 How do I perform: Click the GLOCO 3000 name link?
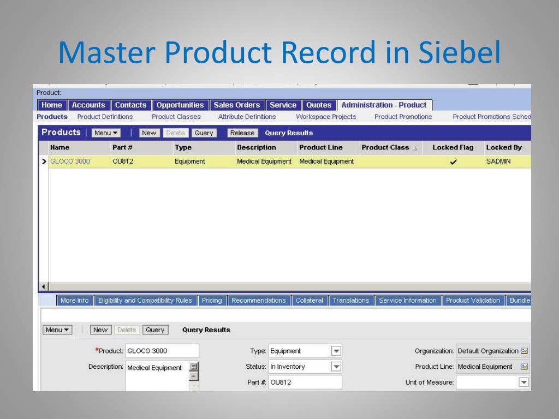click(70, 161)
